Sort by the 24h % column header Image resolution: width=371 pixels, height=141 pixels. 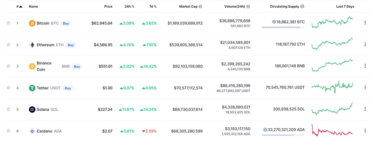129,7
